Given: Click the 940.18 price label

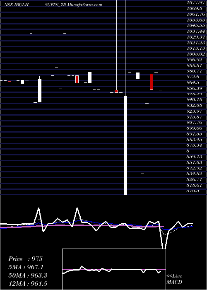Looking at the screenshot, I should click(x=195, y=100).
